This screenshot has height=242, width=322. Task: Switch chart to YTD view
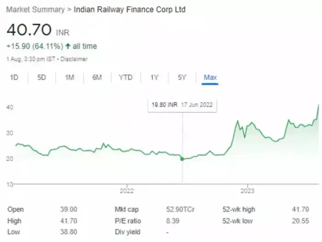pos(126,77)
